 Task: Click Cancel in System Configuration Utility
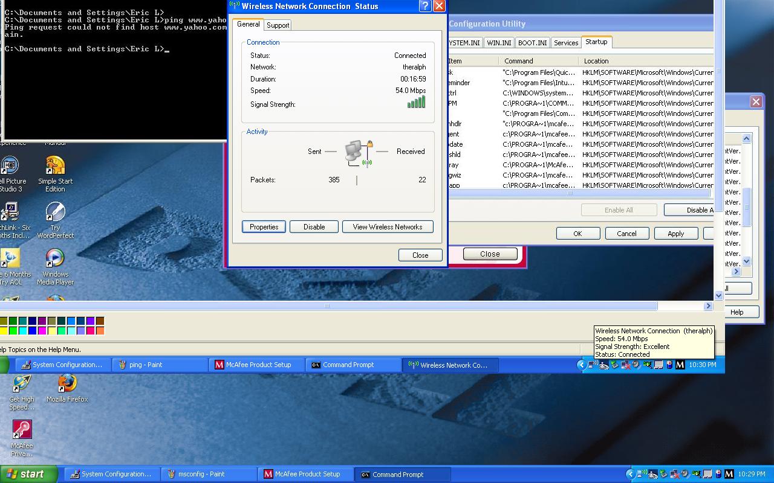pyautogui.click(x=626, y=234)
